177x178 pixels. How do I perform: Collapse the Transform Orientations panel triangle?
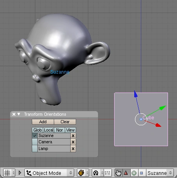[19, 114]
